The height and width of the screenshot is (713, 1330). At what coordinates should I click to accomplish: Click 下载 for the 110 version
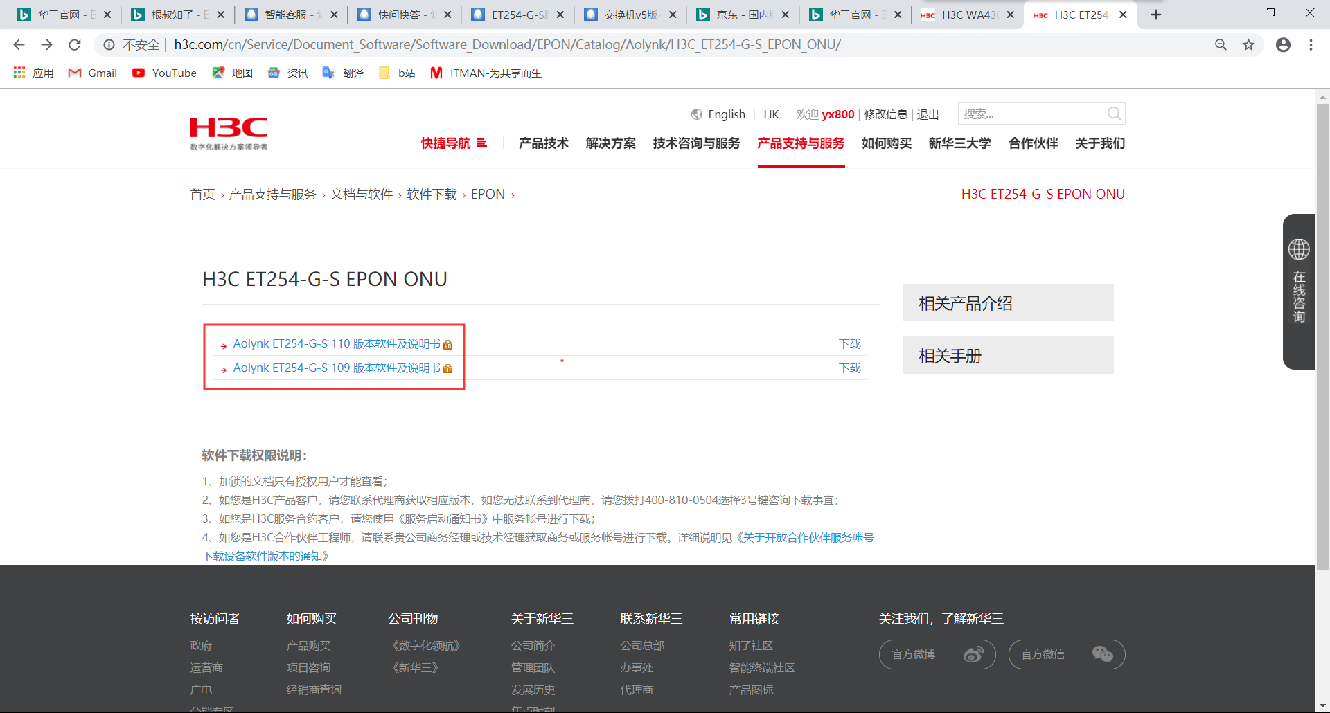point(850,344)
